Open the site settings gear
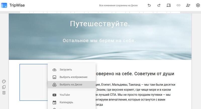Screen dimensions: 201x109 (x=198, y=5)
